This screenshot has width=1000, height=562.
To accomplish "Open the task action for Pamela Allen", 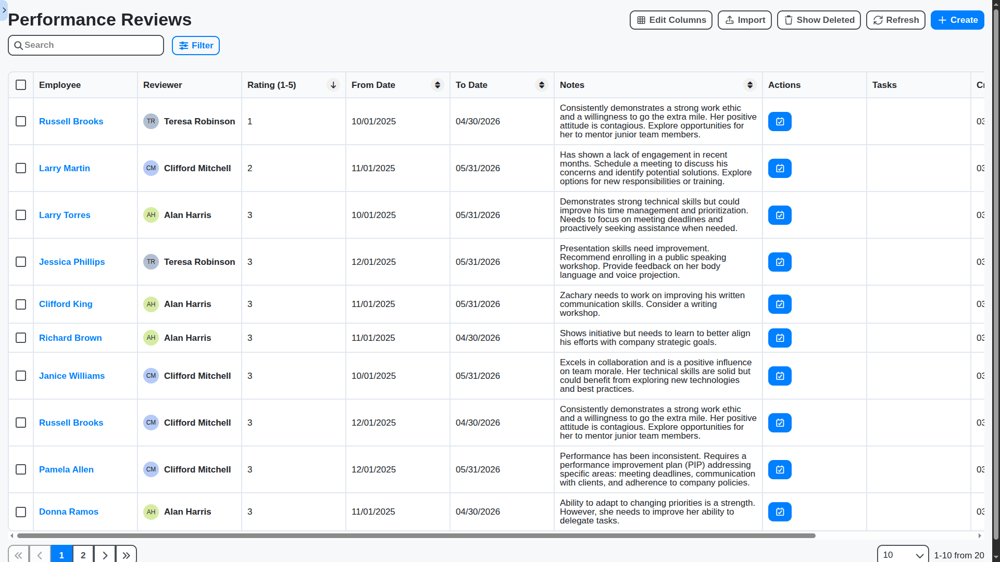I will (779, 469).
